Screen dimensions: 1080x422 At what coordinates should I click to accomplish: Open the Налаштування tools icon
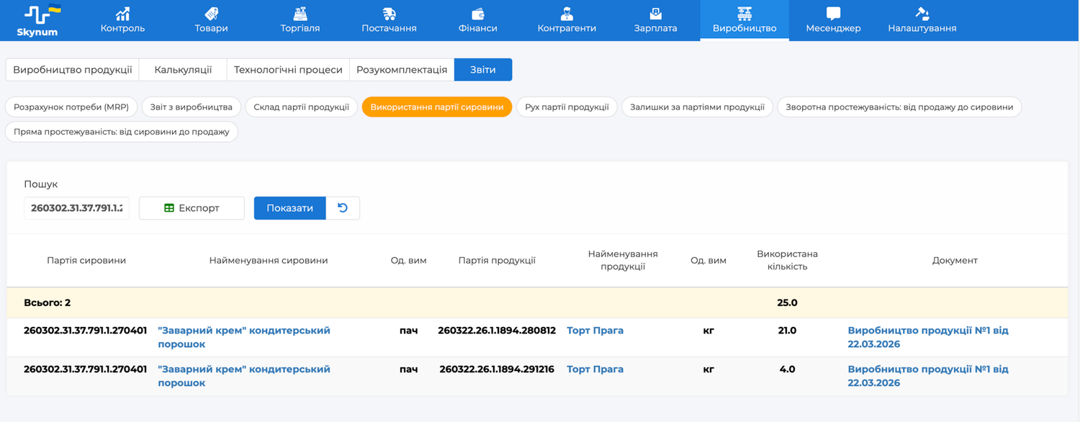(922, 14)
